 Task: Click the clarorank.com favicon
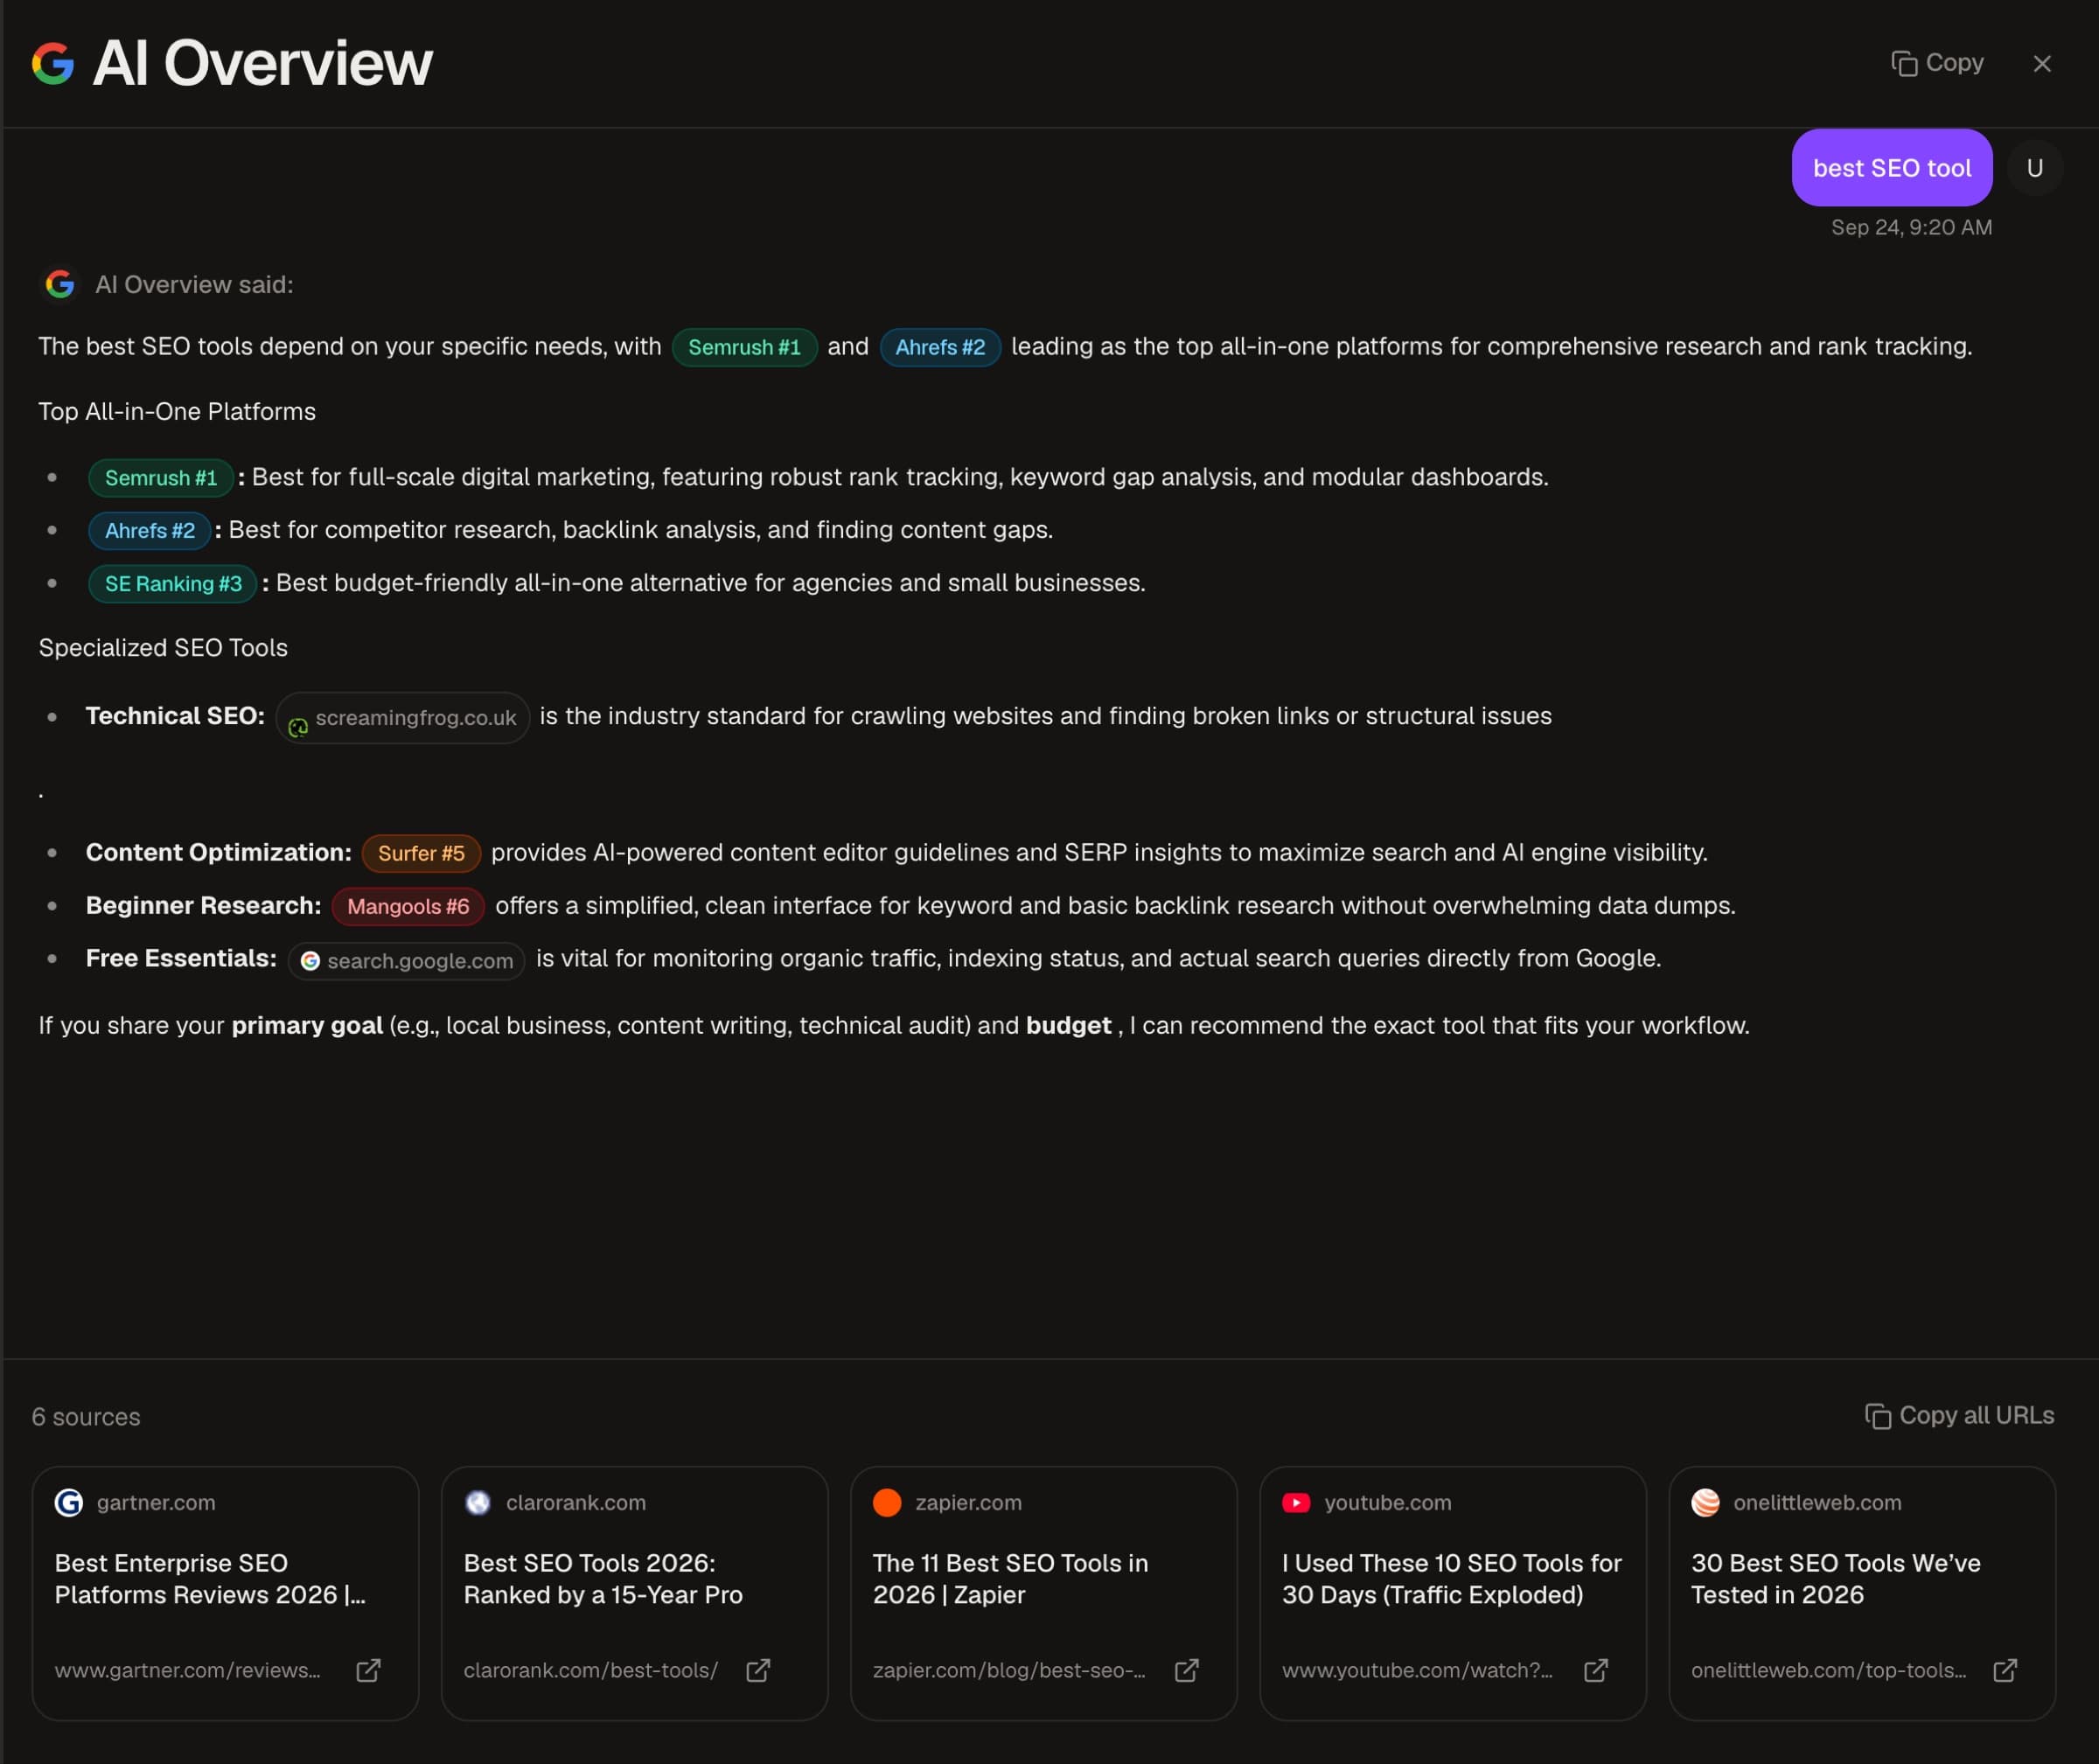478,1503
